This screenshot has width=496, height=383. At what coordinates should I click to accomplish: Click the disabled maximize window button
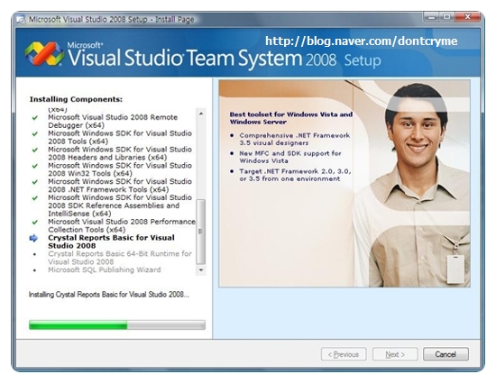click(x=447, y=17)
